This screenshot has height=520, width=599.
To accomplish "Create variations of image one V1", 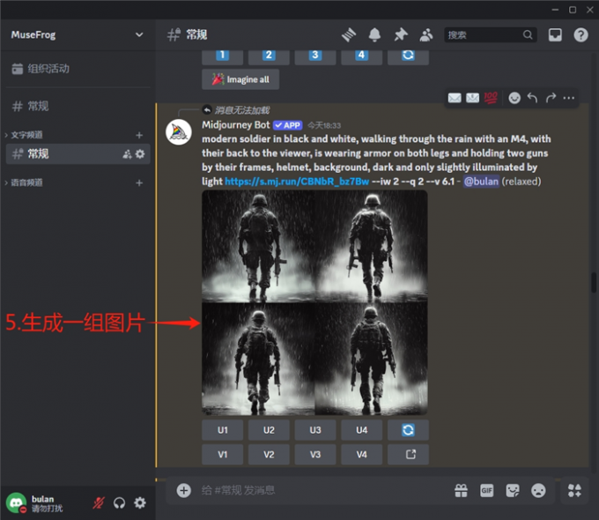I will [222, 455].
